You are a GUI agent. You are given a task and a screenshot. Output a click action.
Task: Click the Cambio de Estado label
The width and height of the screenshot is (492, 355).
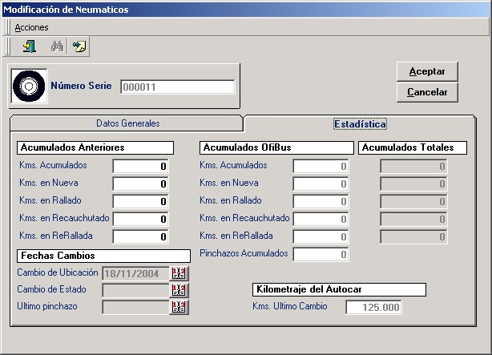coord(51,289)
